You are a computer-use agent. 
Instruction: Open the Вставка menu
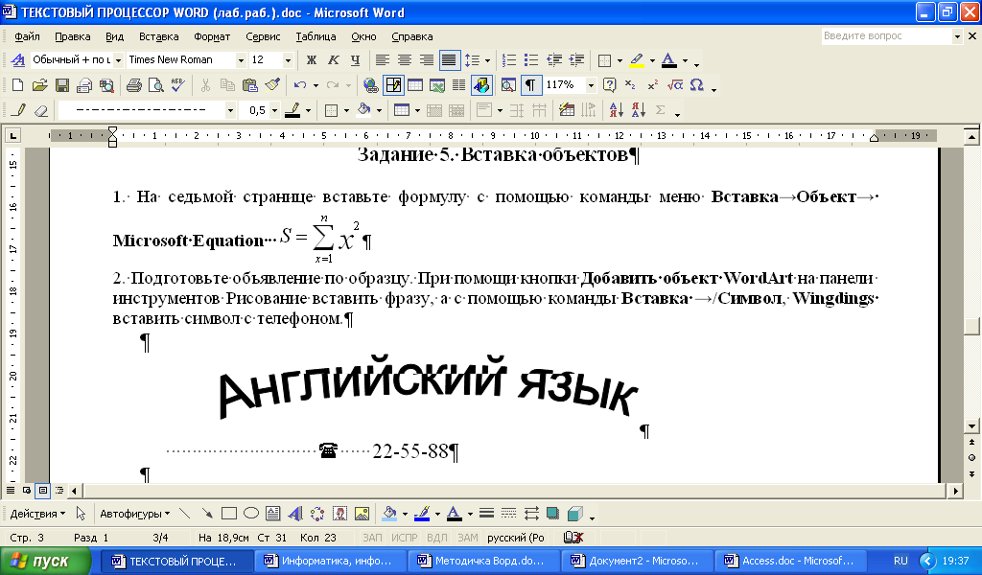[x=158, y=36]
